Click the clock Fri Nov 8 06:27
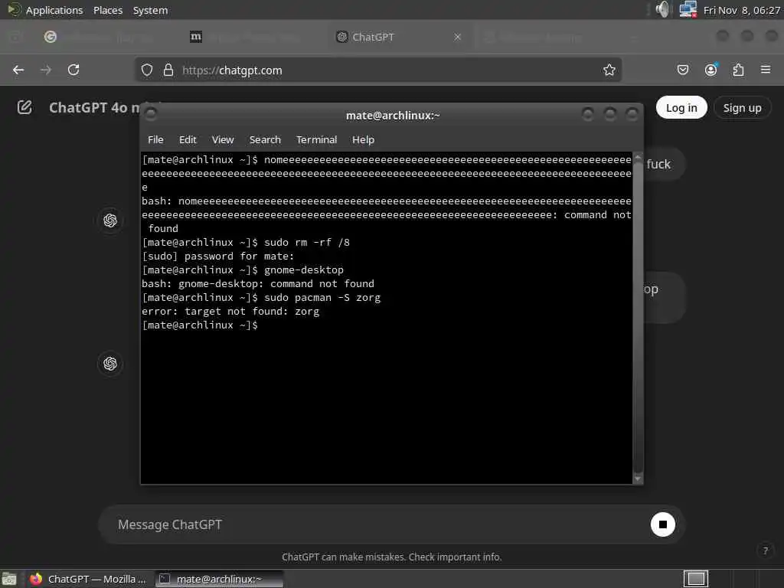 tap(741, 10)
